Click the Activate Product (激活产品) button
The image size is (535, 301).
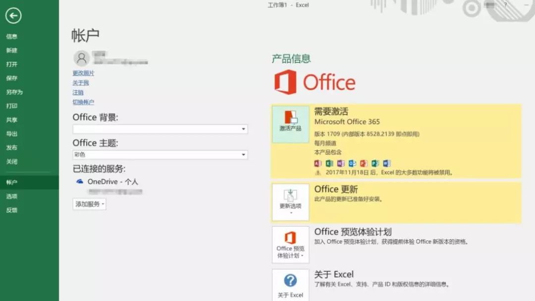click(290, 124)
